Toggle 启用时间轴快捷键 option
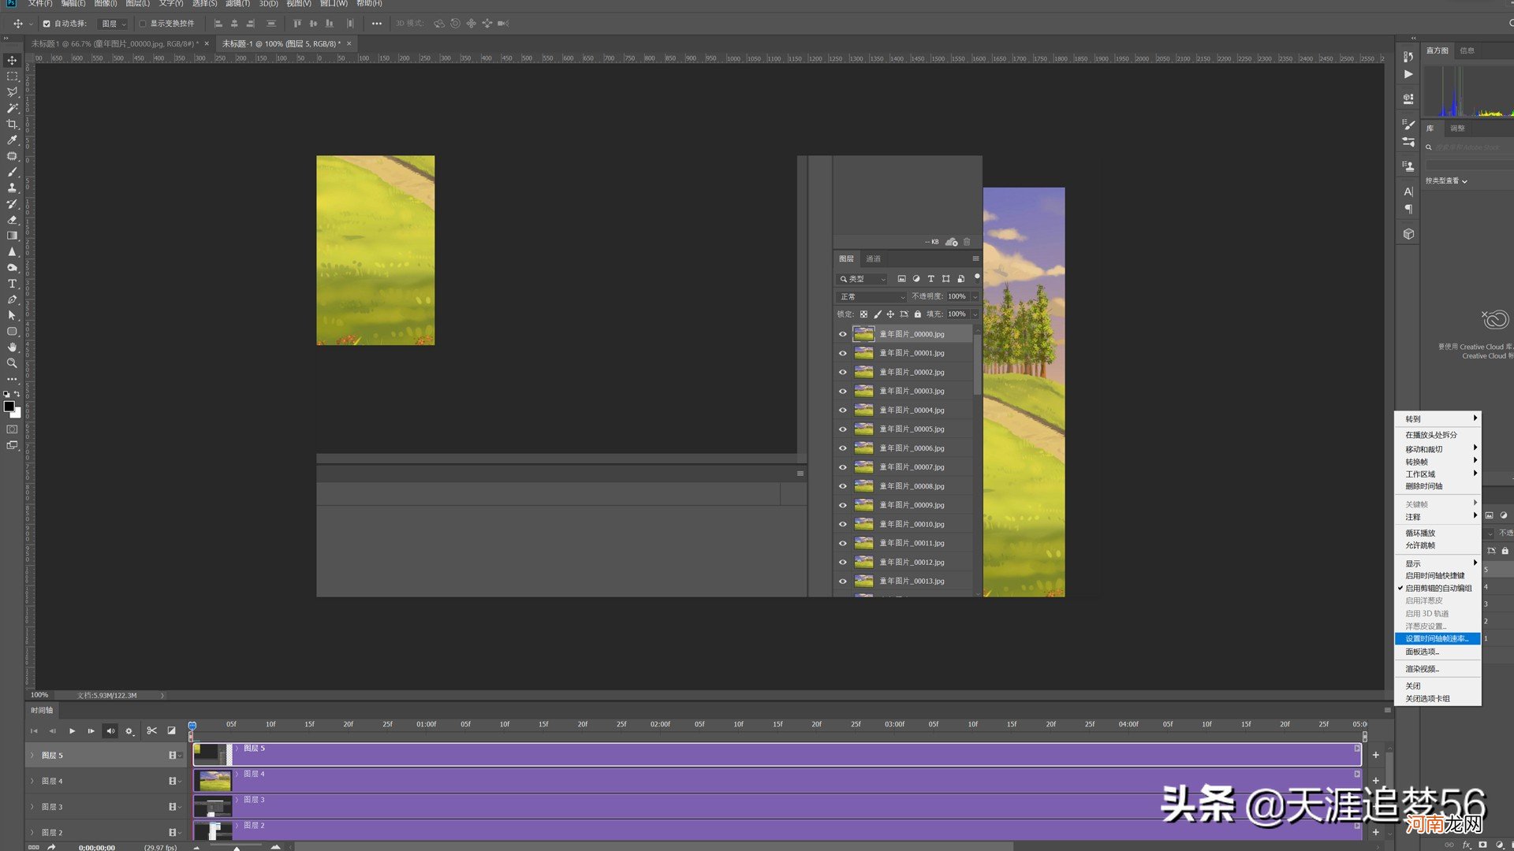The height and width of the screenshot is (851, 1514). tap(1438, 575)
